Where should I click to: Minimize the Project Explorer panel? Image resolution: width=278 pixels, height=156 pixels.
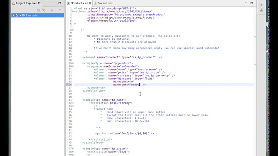54,3
